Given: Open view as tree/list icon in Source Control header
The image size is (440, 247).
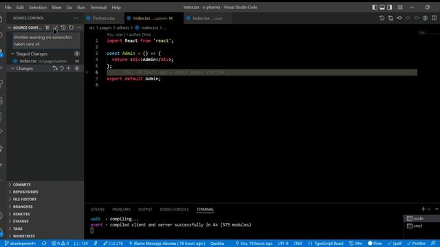Looking at the screenshot, I should pos(47,27).
